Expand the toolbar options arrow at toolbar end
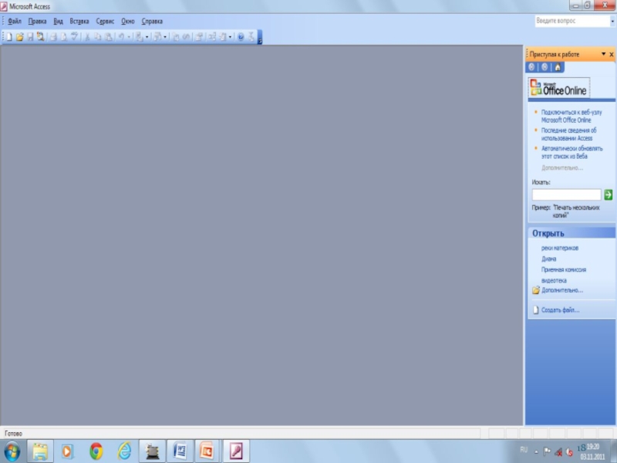The image size is (617, 463). click(x=260, y=39)
